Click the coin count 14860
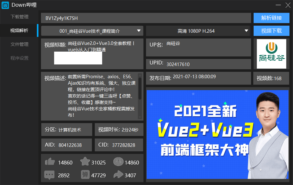This screenshot has height=185, width=293. pyautogui.click(x=132, y=163)
